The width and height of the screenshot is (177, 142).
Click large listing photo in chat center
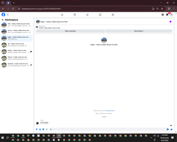point(104,40)
